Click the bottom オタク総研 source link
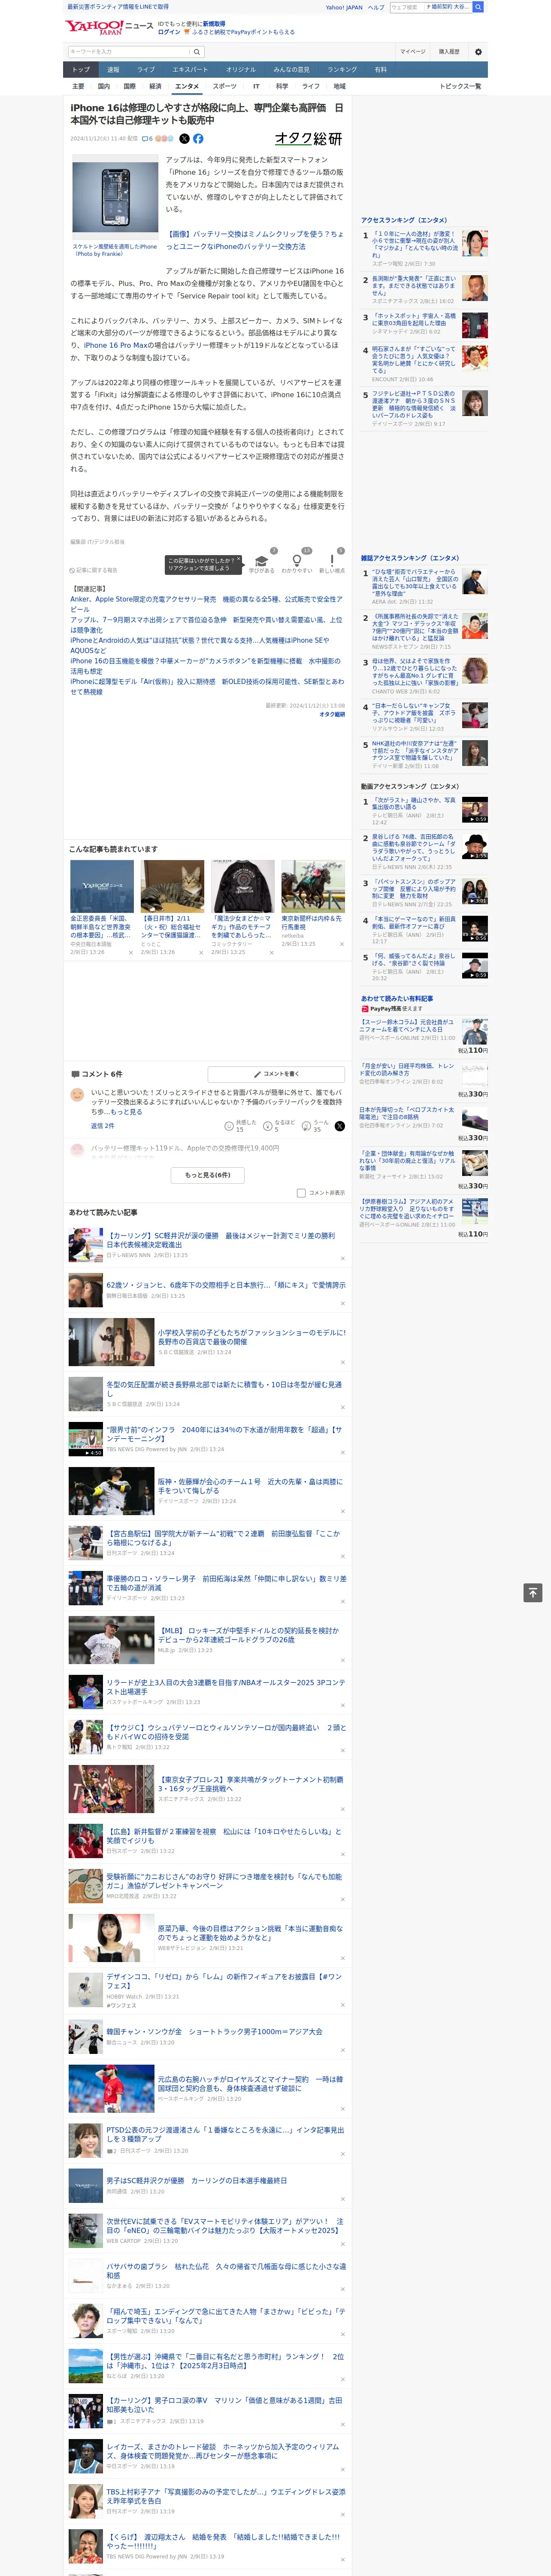Image resolution: width=551 pixels, height=2576 pixels. point(332,714)
